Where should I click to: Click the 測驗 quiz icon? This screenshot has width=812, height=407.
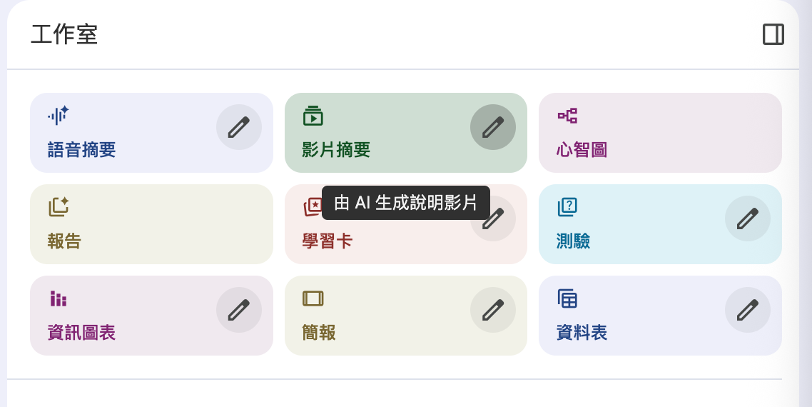[567, 207]
